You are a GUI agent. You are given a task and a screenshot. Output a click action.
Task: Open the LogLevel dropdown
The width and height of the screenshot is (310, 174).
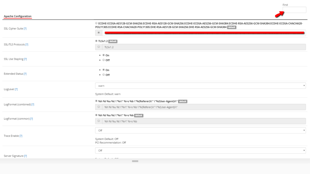(x=200, y=86)
